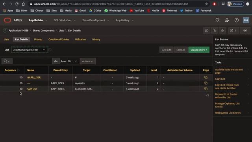Click Manage Orphaned List Entries link
This screenshot has height=142, width=252.
point(227,105)
